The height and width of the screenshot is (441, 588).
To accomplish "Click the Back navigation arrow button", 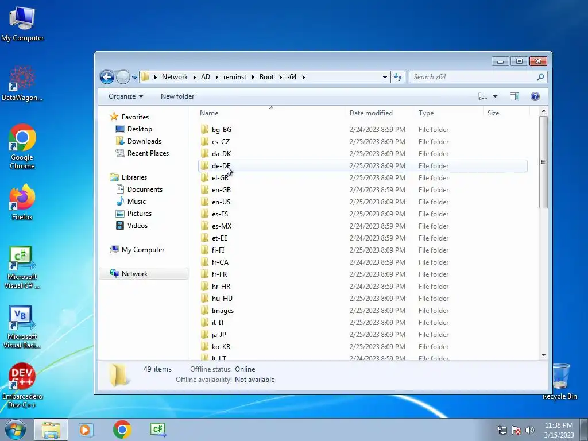I will coord(107,78).
